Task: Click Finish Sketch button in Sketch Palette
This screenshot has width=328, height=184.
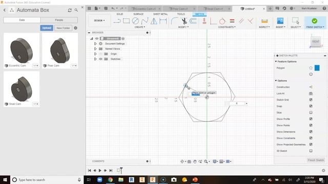Action: [316, 160]
